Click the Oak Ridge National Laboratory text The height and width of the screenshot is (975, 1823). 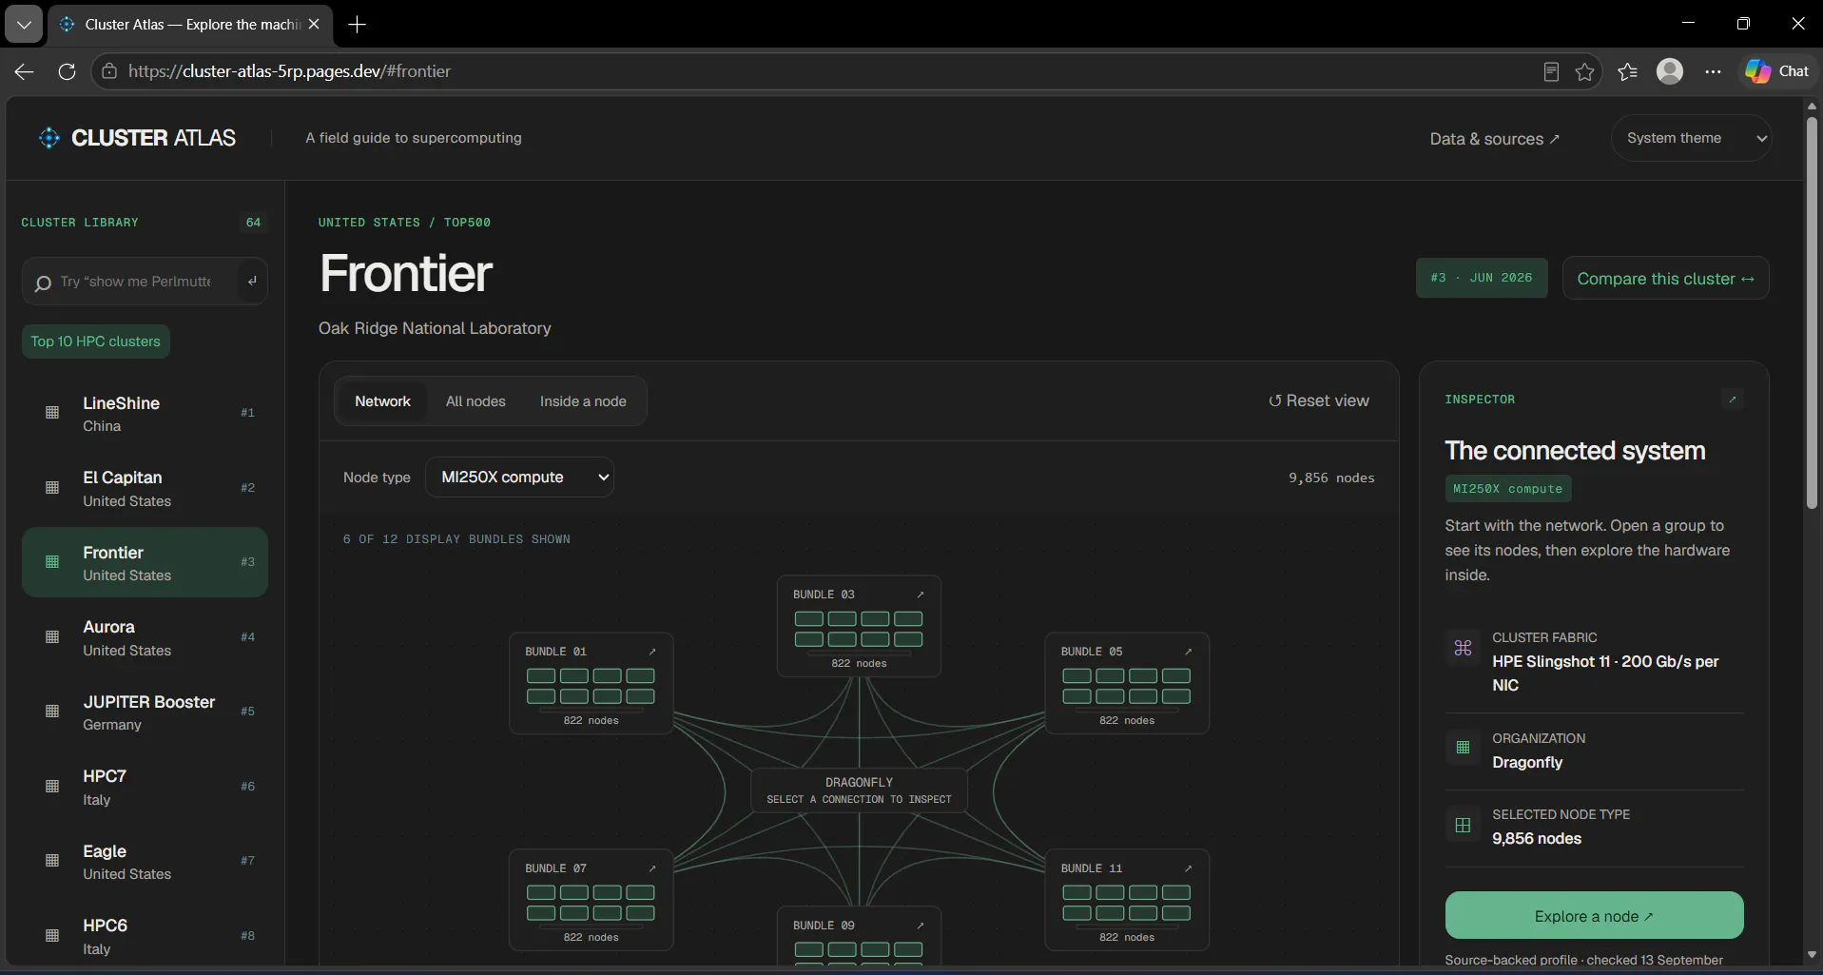coord(435,328)
